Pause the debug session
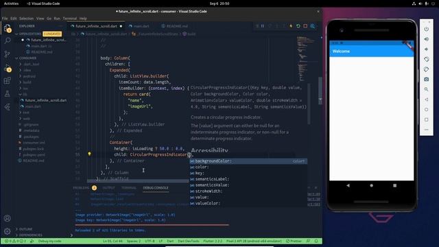This screenshot has height=247, width=439. [x=263, y=26]
